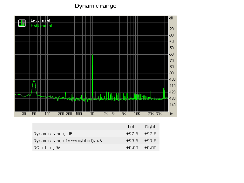This screenshot has width=244, height=183.
Task: Click the '-20' dB axis tick label
Action: pos(172,29)
